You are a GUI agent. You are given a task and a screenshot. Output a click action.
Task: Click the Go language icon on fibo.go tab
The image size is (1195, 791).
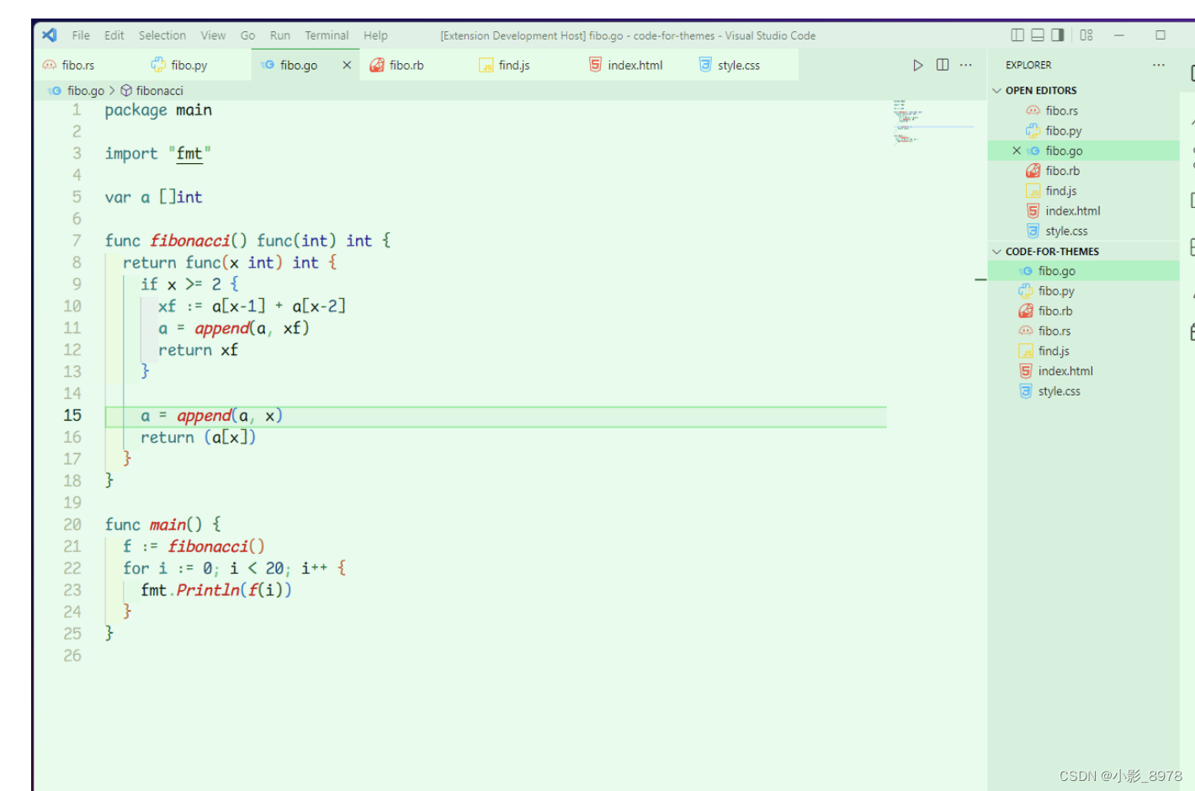click(x=269, y=64)
